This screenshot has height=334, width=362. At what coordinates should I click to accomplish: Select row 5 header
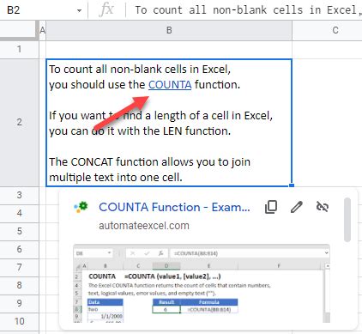19,231
